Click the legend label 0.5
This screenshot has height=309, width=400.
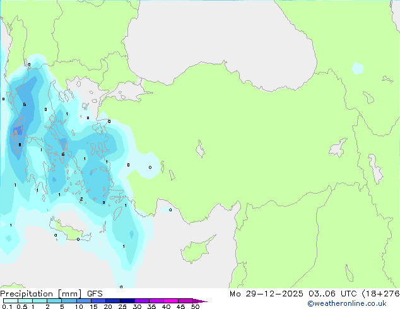[22, 306]
